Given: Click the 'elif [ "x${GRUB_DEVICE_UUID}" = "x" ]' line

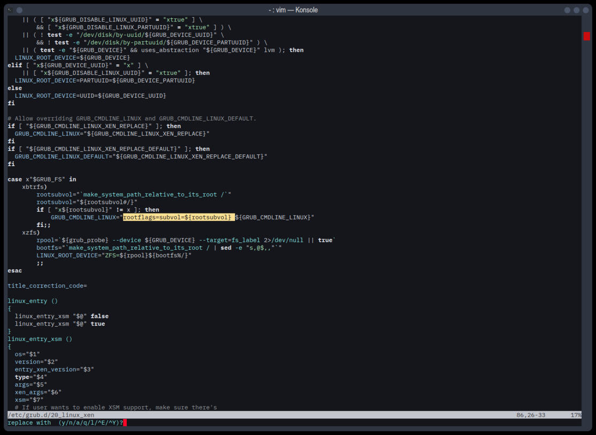Looking at the screenshot, I should (x=78, y=65).
